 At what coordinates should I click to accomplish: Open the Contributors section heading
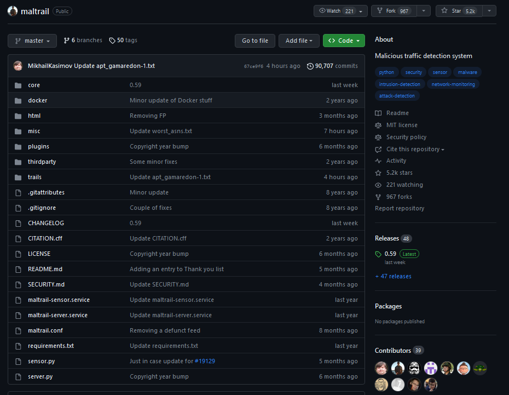pyautogui.click(x=393, y=351)
